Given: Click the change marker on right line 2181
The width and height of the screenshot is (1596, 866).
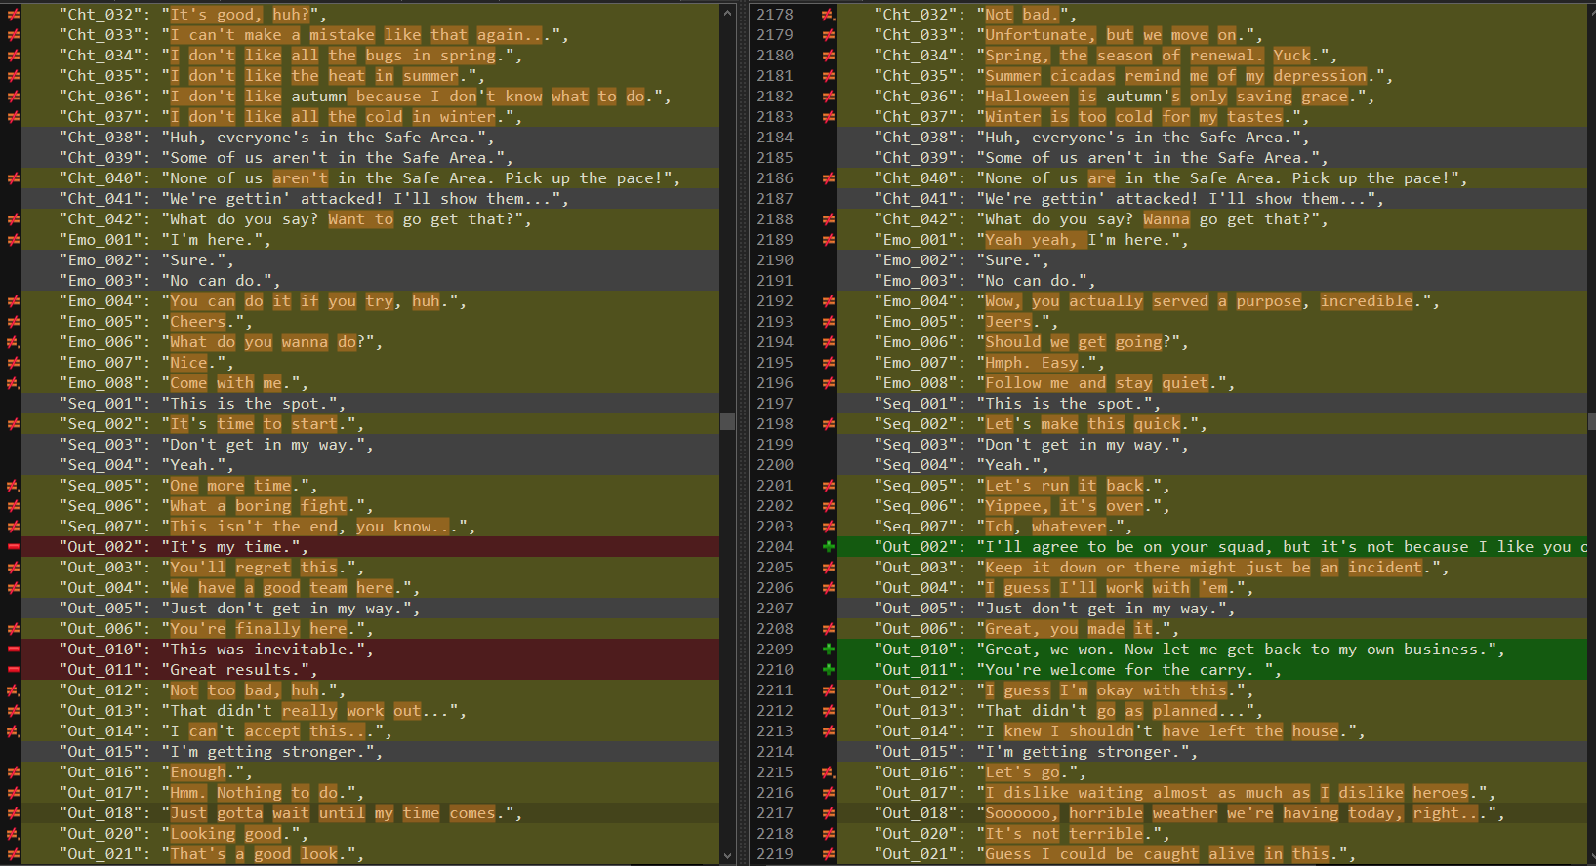Looking at the screenshot, I should click(x=828, y=76).
